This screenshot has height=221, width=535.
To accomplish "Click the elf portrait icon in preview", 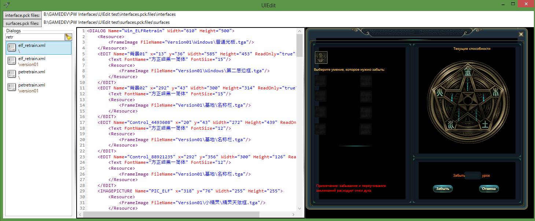I will (321, 57).
